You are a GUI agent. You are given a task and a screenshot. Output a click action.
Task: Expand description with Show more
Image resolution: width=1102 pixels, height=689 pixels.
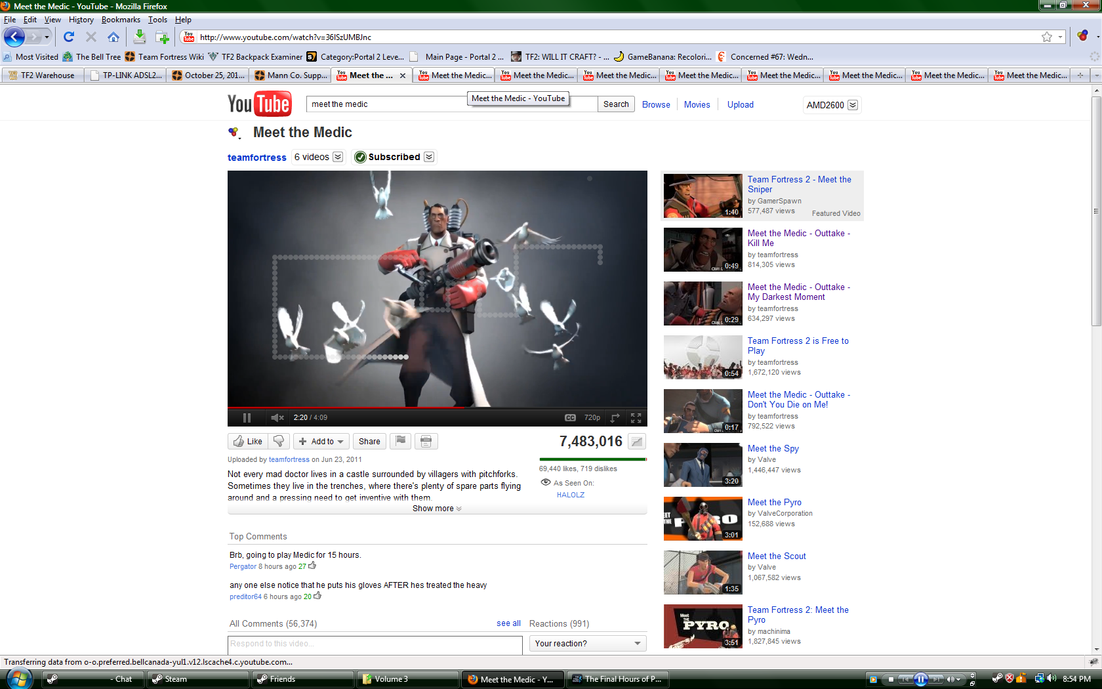437,509
